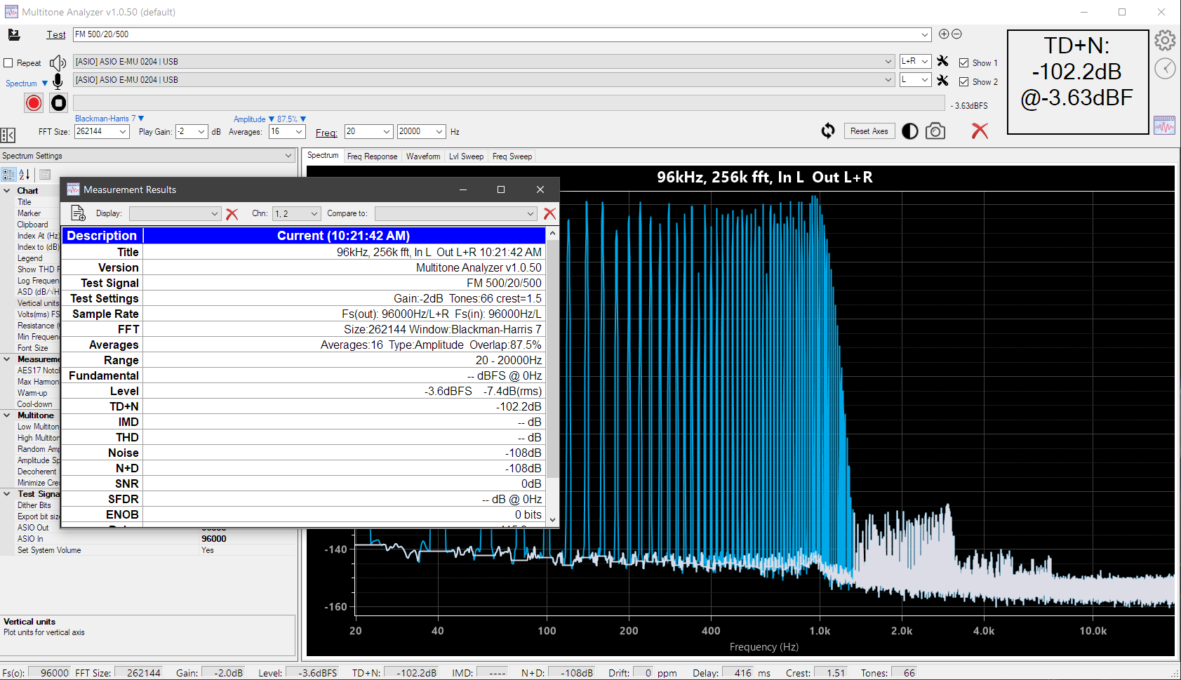Screen dimensions: 1181x680
Task: Open the Chn 1, 2 dropdown
Action: tap(314, 214)
